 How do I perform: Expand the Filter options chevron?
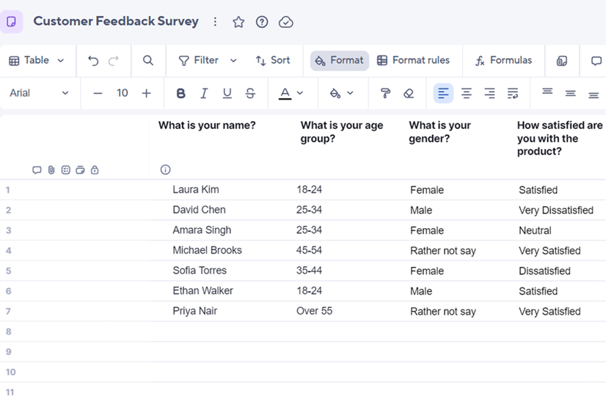[233, 61]
